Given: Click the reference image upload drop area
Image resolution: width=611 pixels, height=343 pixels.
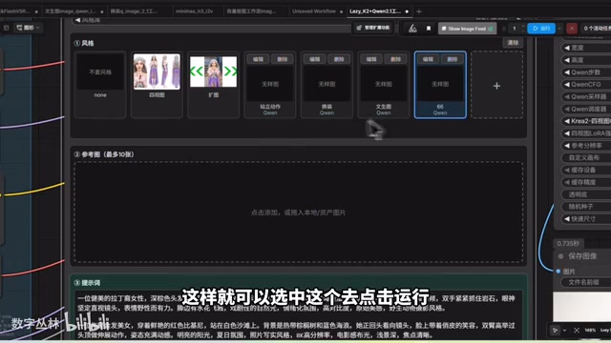Looking at the screenshot, I should (299, 212).
